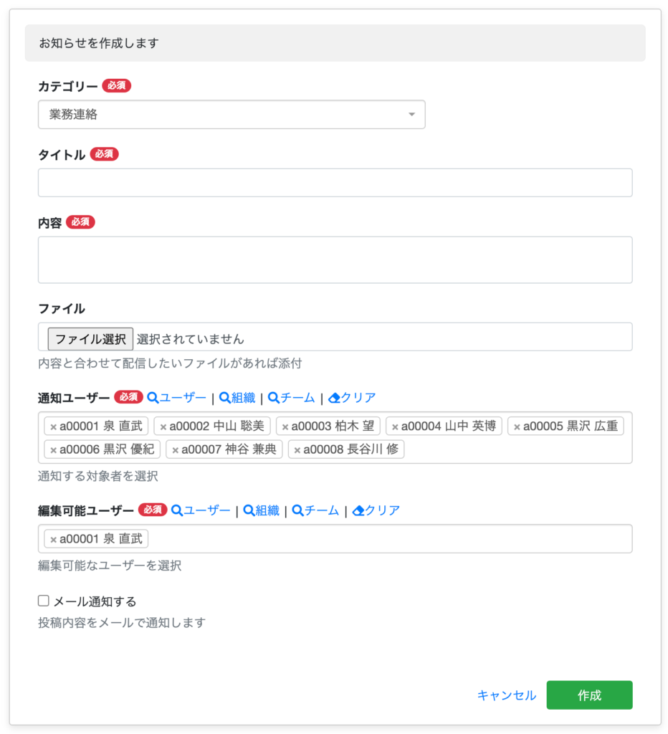Focus the タイトル text input field
This screenshot has height=734, width=668.
tap(335, 183)
